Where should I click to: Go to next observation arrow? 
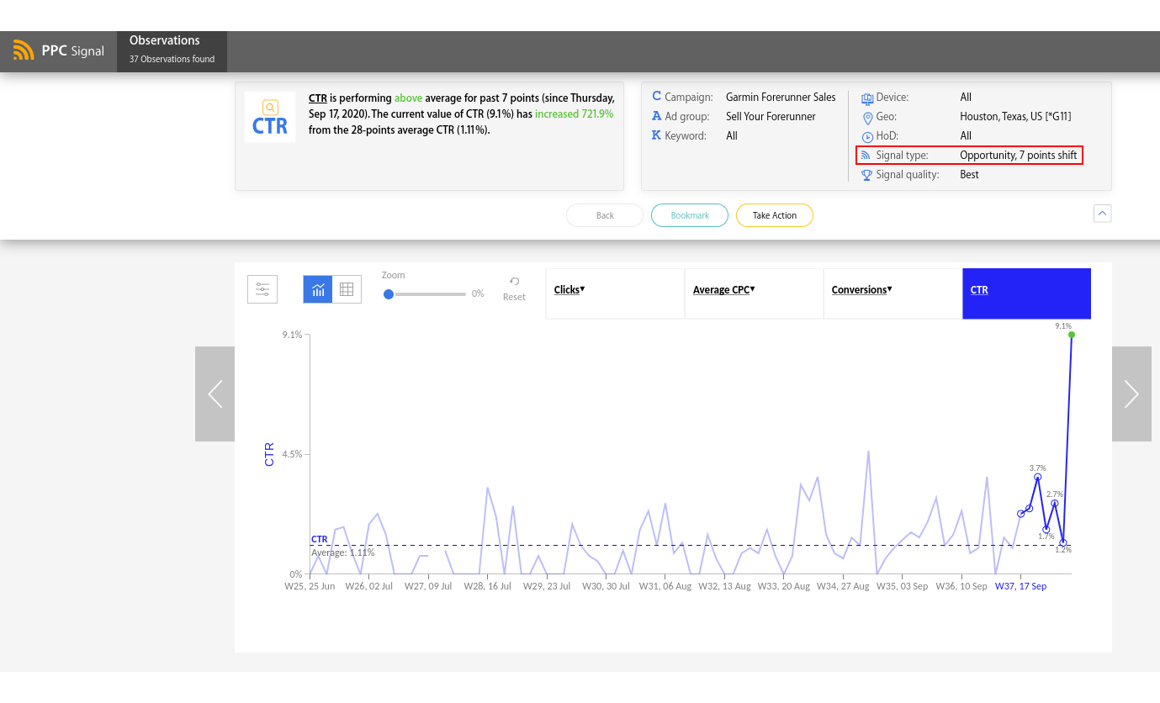click(x=1131, y=394)
